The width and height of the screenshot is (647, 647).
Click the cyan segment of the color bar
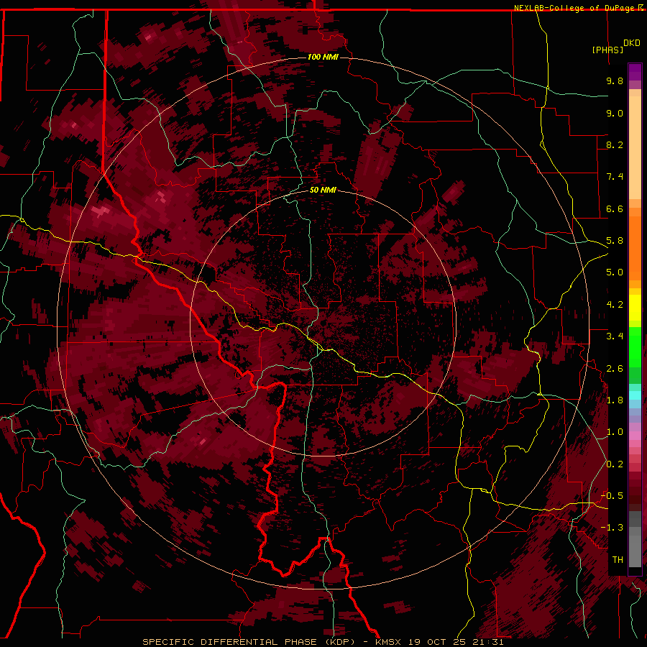(x=635, y=395)
